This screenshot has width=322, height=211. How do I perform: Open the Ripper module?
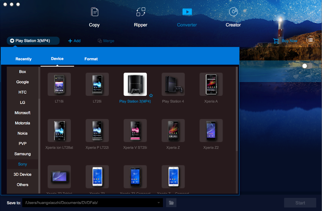[141, 17]
